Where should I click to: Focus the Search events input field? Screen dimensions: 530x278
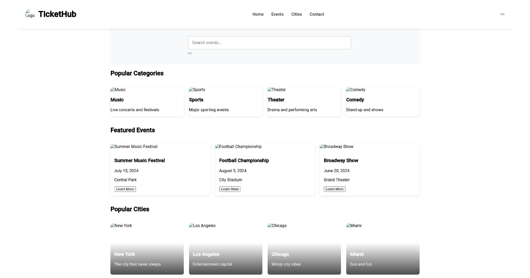tap(269, 43)
